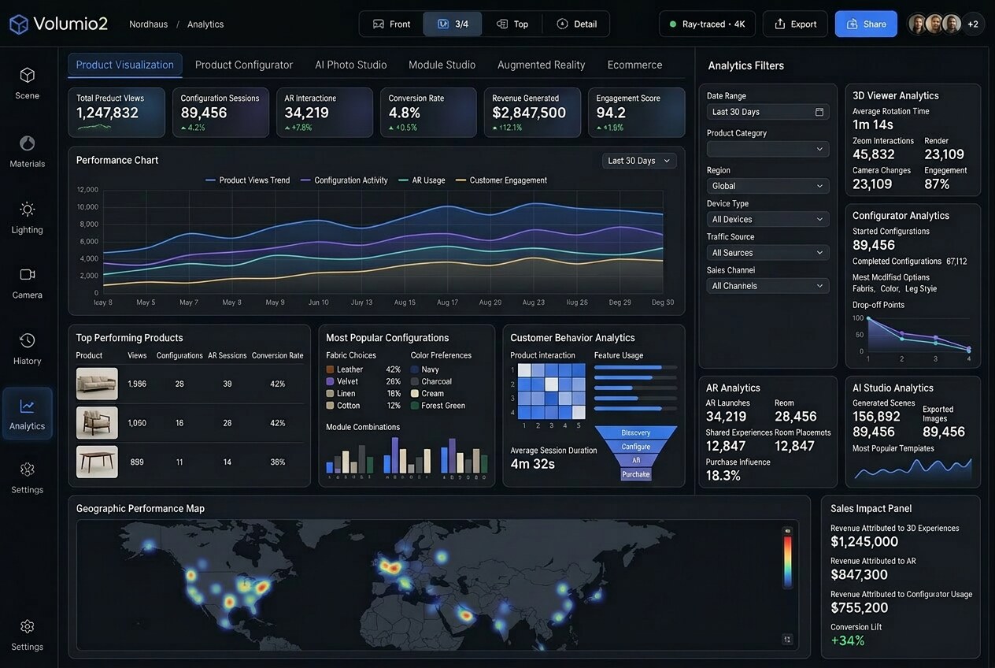Switch to Front view
Image resolution: width=995 pixels, height=668 pixels.
[x=391, y=24]
